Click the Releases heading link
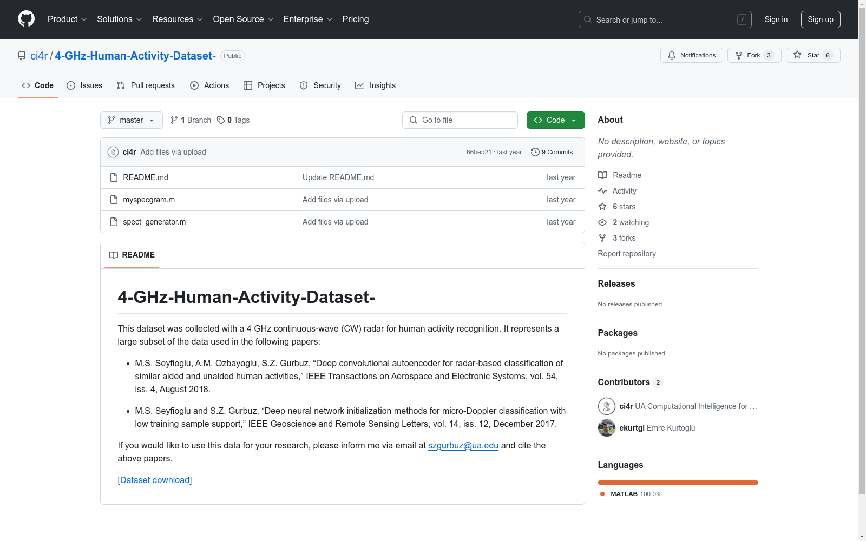Screen dimensions: 866x541 coord(616,283)
